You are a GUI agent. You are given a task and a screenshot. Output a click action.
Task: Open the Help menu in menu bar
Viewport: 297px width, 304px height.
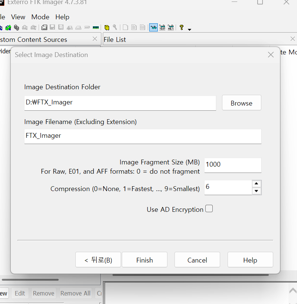tap(62, 17)
